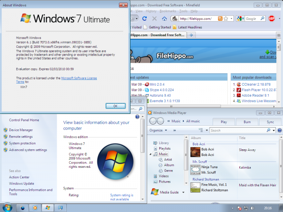Click the system clock showing 20:16

tap(268, 208)
